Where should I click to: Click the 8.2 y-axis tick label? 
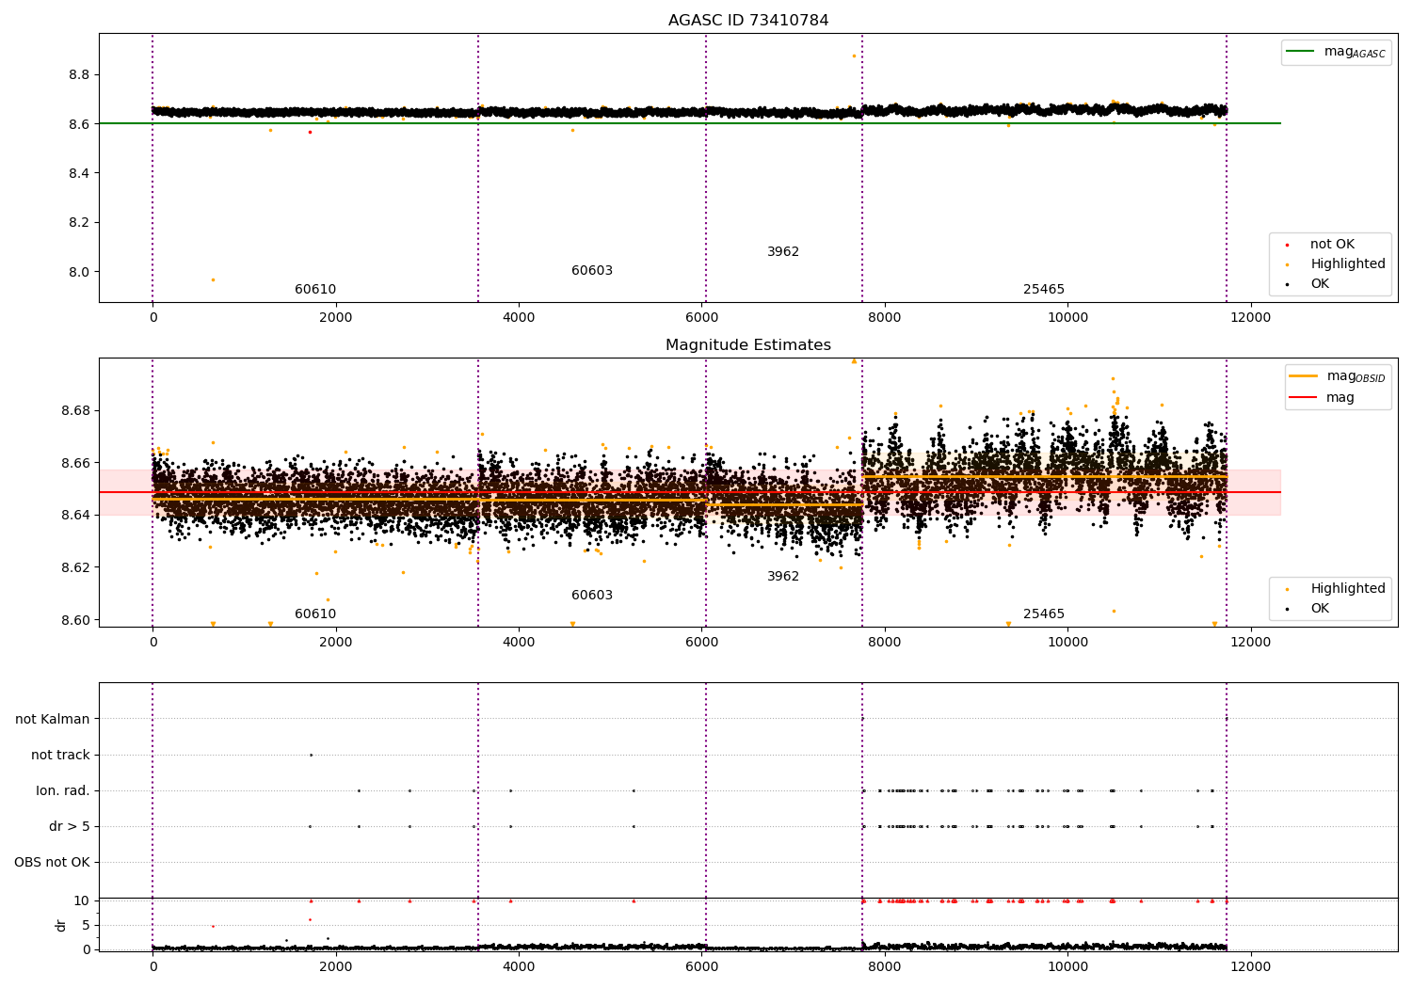79,223
